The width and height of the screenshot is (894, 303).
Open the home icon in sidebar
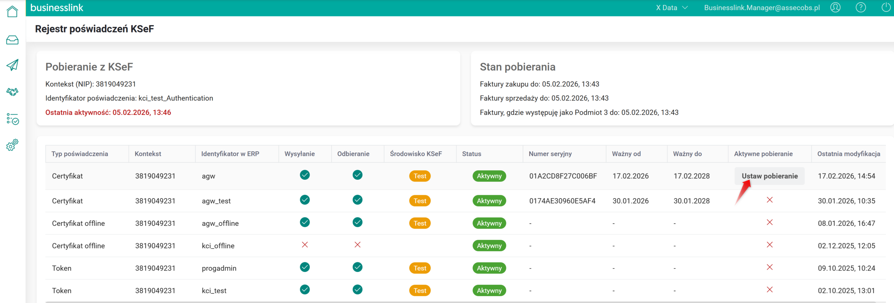click(x=12, y=12)
